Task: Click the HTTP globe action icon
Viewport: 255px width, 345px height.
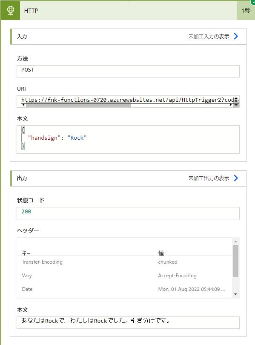Action: (10, 11)
